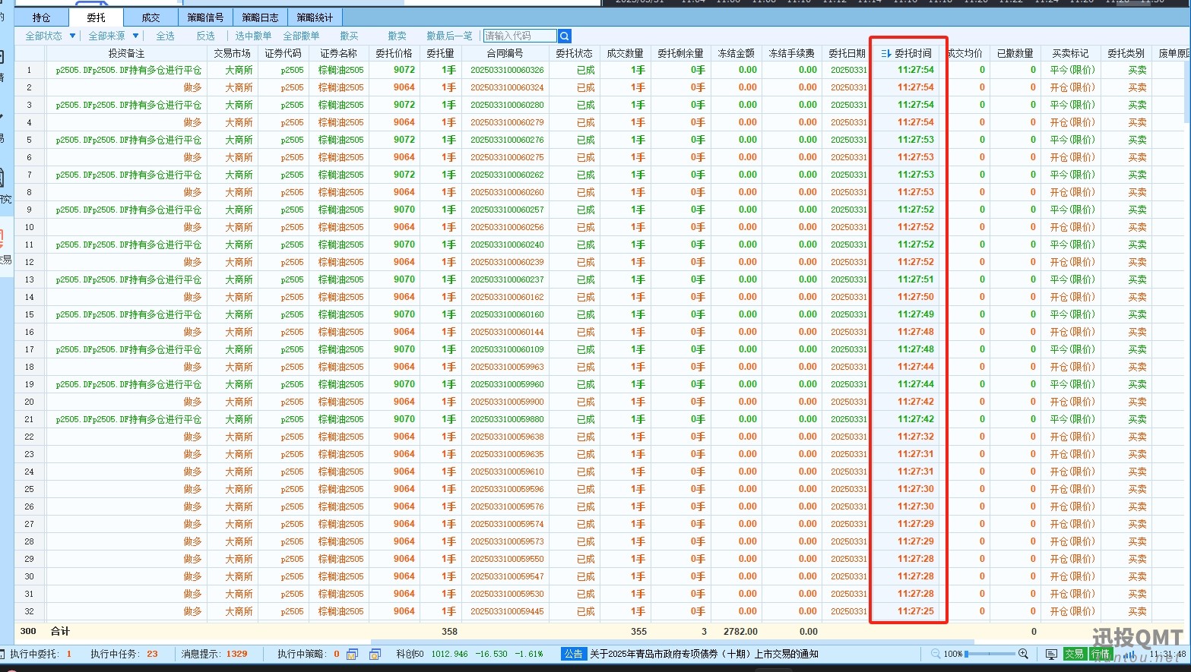1191x672 pixels.
Task: Click the 2782.00 frozen amount total
Action: coord(740,631)
